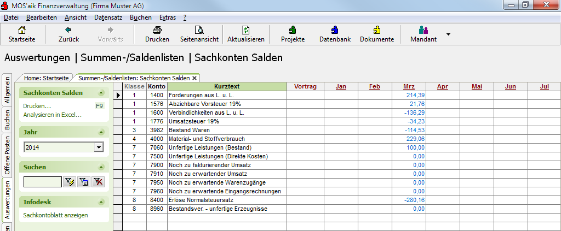Select the Allgemein side tab

tap(8, 90)
